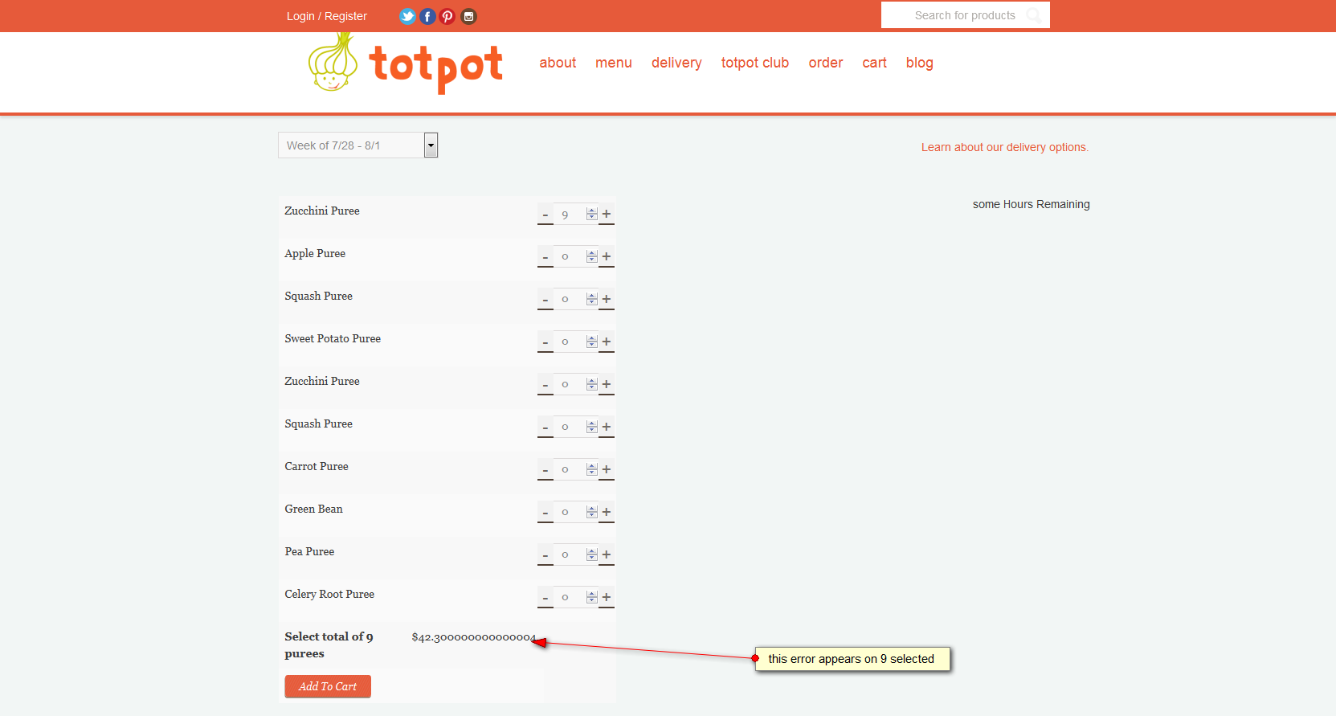The image size is (1336, 716).
Task: Click the Login / Register link
Action: [327, 16]
